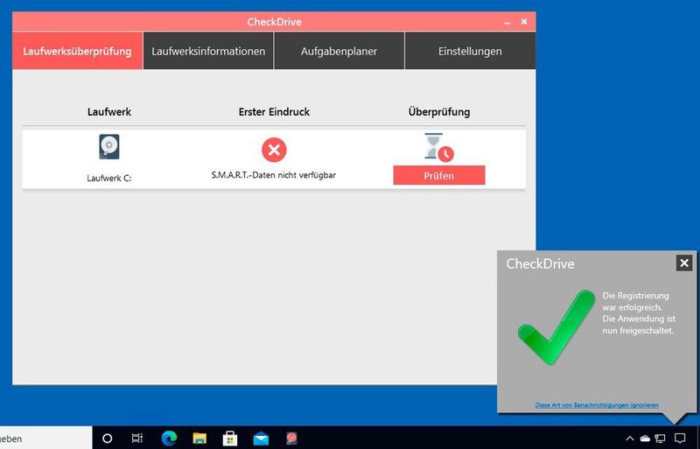Click the OneDrive cloud tray icon
This screenshot has height=449, width=700.
[x=645, y=438]
